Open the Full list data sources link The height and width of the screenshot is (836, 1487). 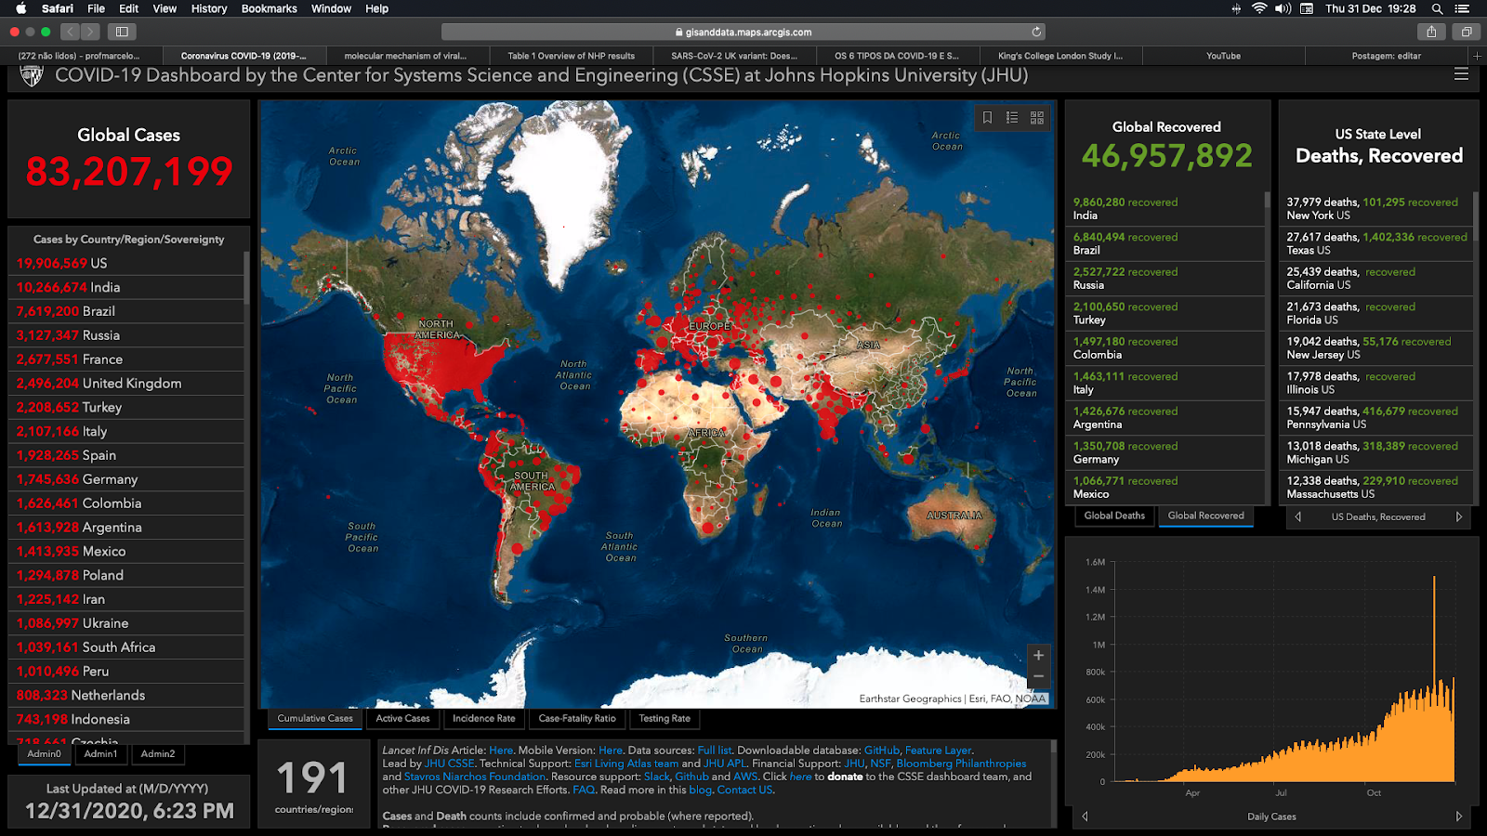point(715,751)
